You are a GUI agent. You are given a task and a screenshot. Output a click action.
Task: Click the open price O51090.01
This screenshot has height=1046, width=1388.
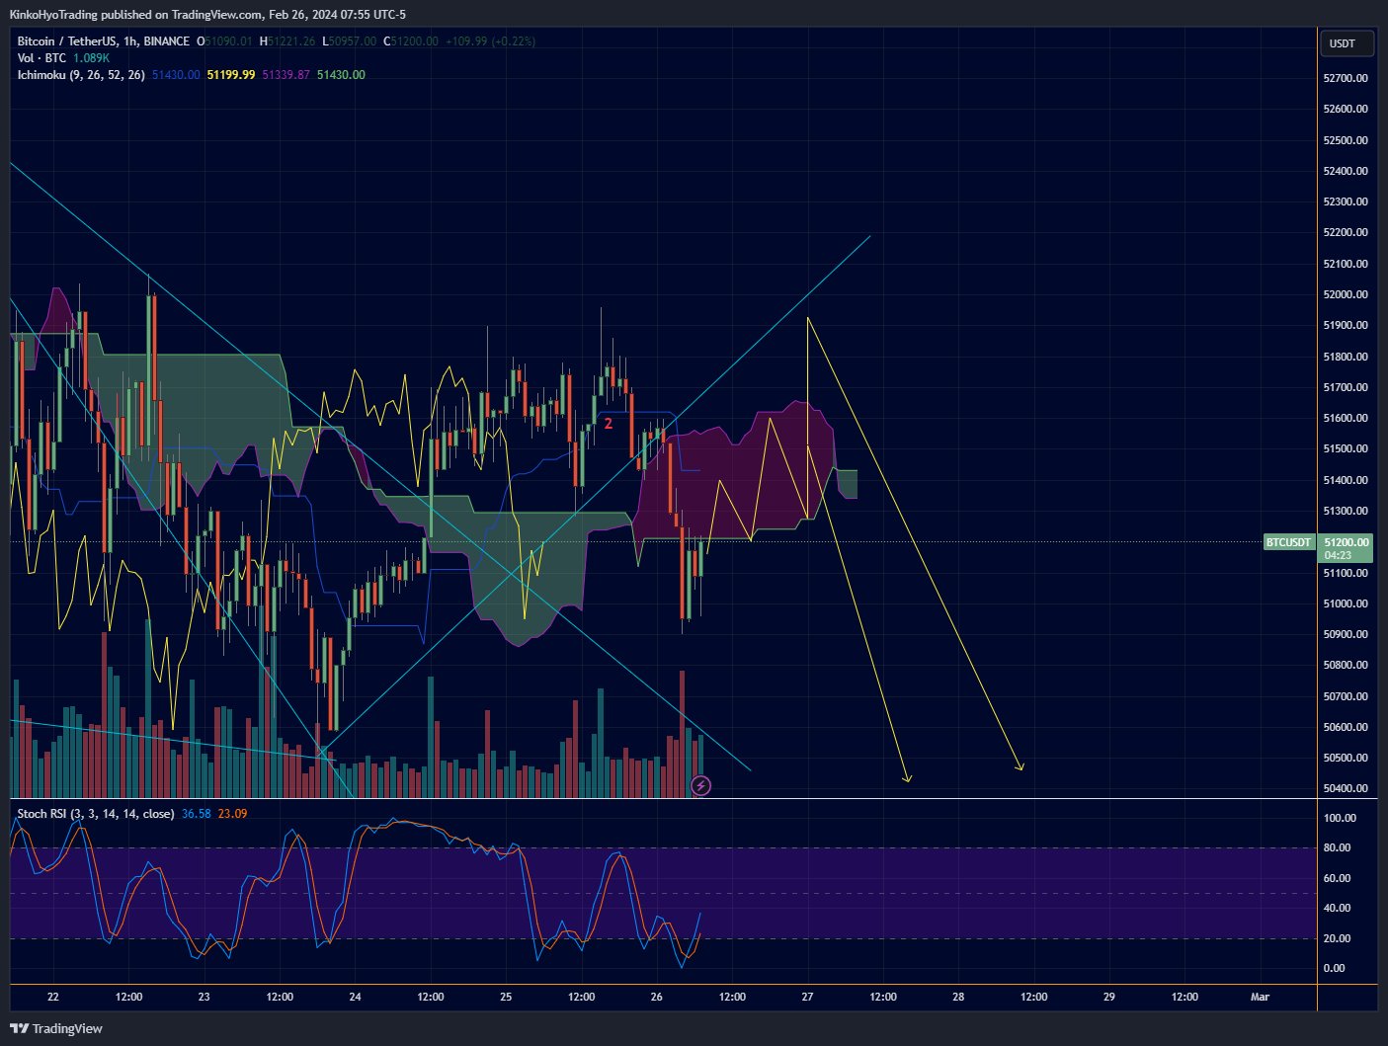[x=224, y=41]
